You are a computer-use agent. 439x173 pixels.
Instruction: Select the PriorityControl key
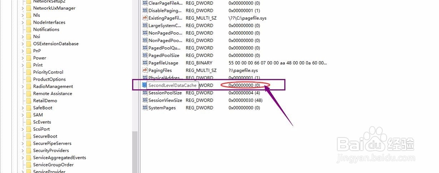[x=48, y=72]
